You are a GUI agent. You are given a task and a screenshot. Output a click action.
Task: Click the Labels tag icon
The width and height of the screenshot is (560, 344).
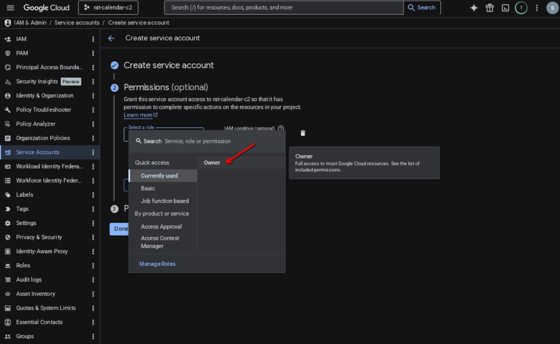point(7,195)
